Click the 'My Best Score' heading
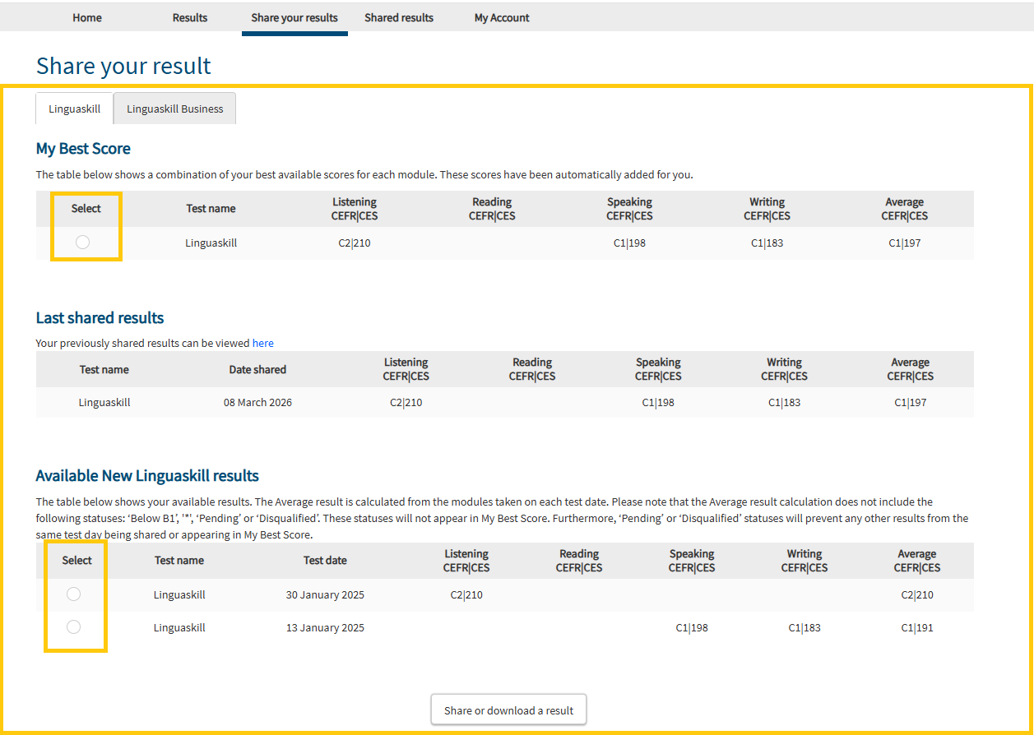This screenshot has width=1034, height=735. point(83,149)
